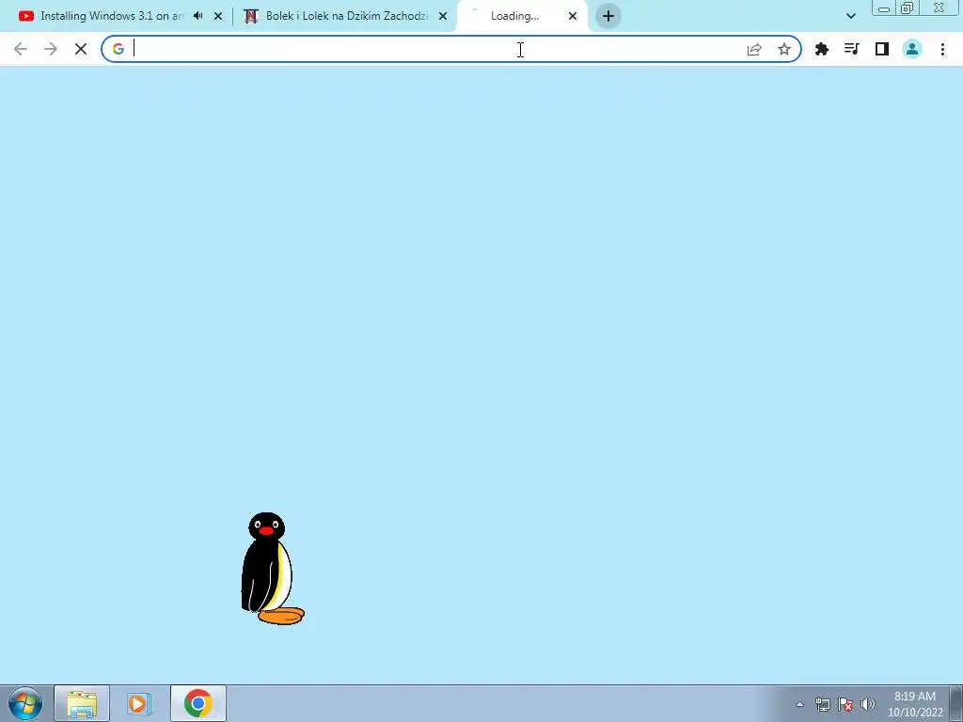Viewport: 963px width, 722px height.
Task: Open the profile avatar menu
Action: click(912, 49)
